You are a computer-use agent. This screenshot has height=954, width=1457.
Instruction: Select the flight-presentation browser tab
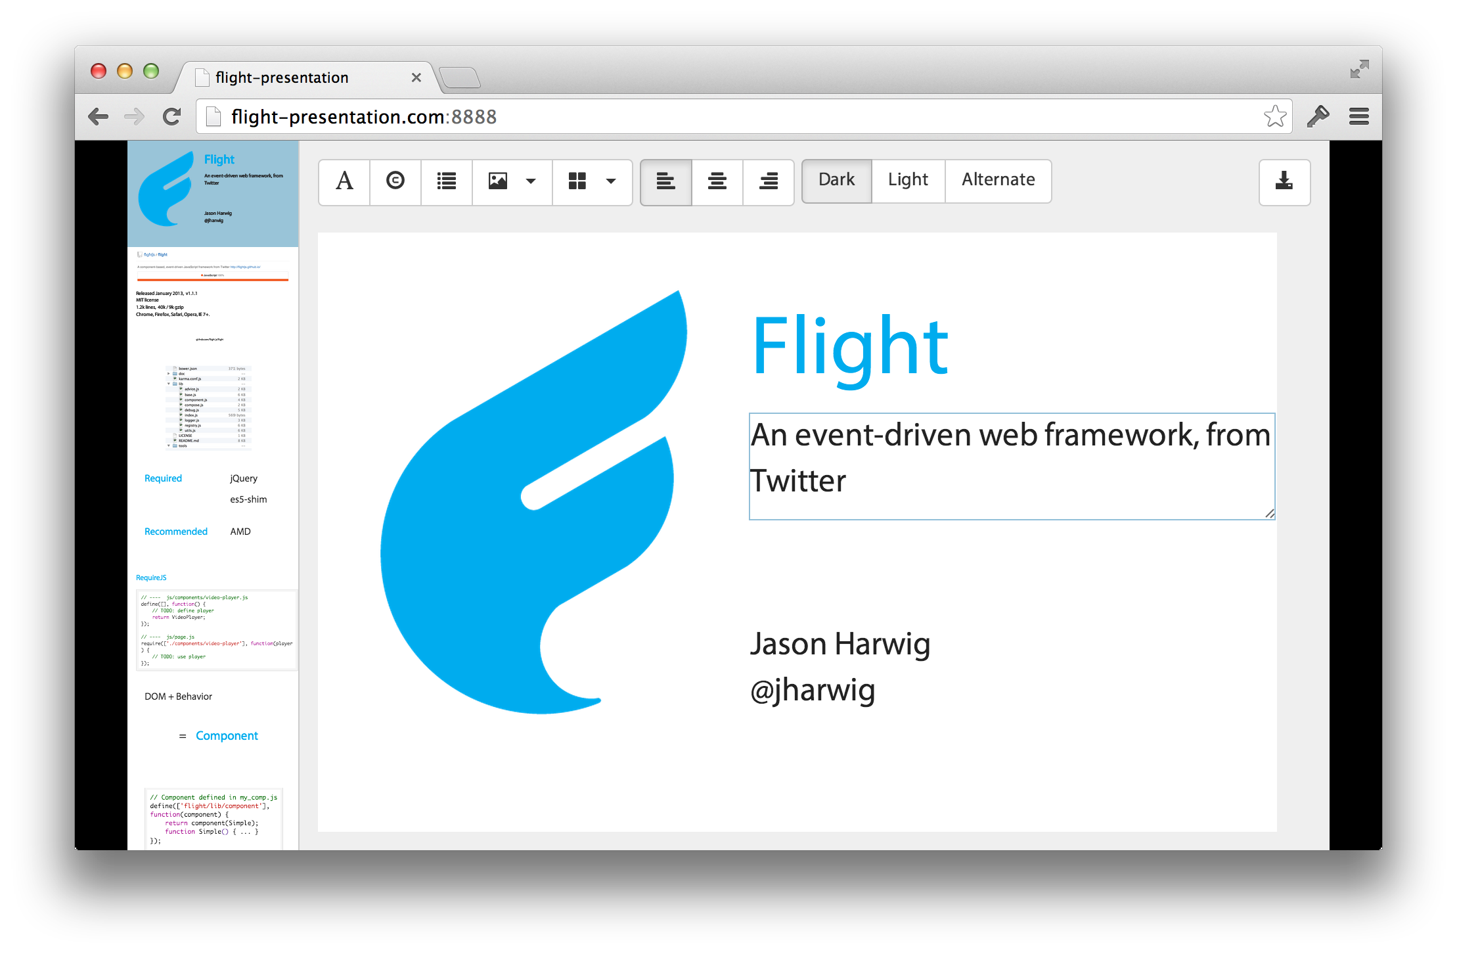tap(282, 78)
